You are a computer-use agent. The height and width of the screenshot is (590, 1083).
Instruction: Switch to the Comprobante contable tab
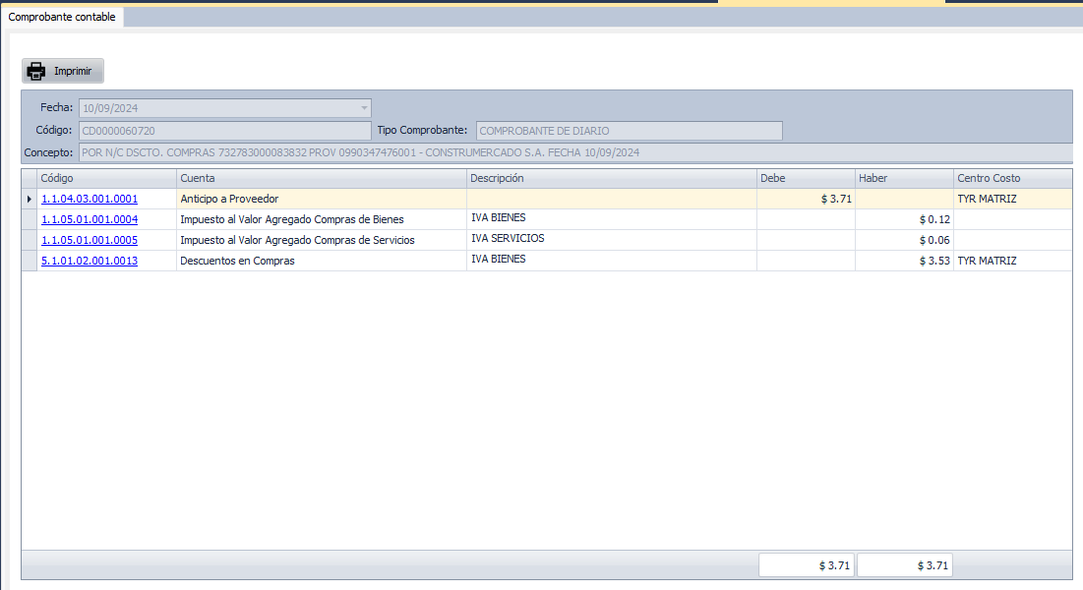click(62, 17)
